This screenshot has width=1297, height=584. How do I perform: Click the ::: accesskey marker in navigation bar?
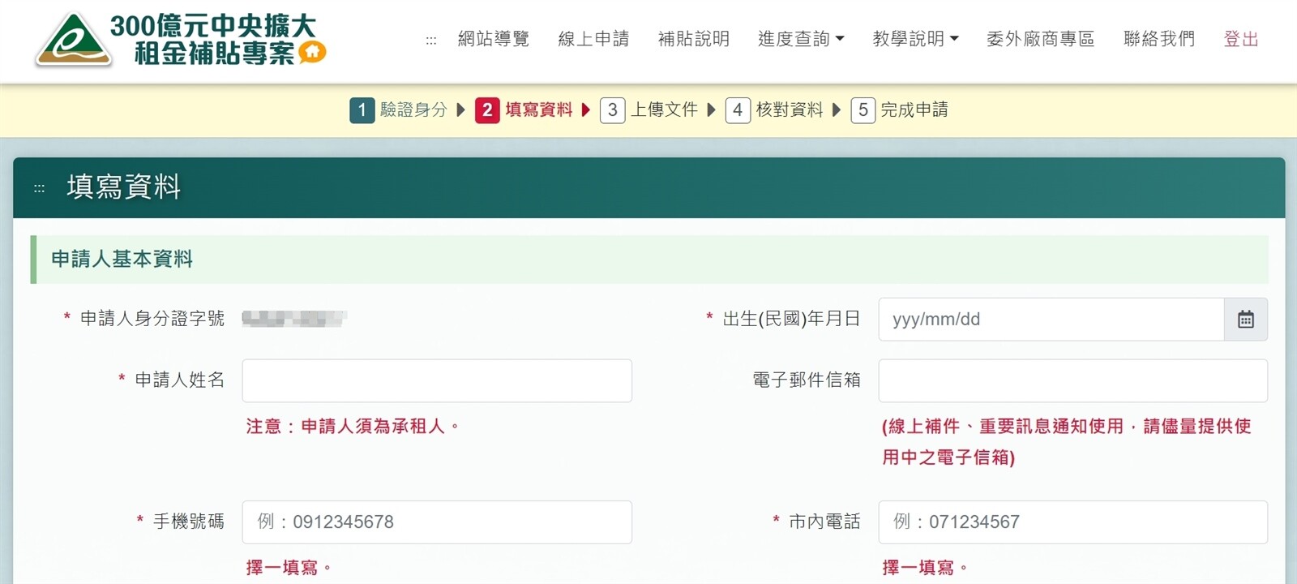click(x=431, y=40)
